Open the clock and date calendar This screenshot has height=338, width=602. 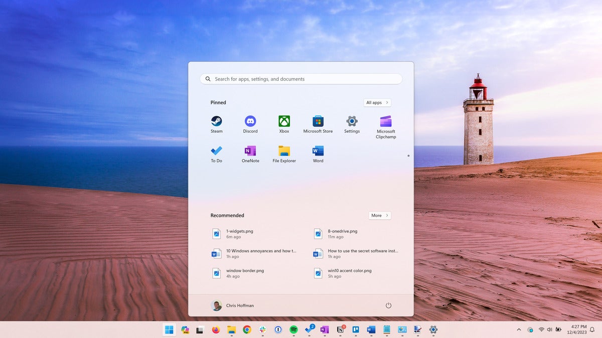576,329
